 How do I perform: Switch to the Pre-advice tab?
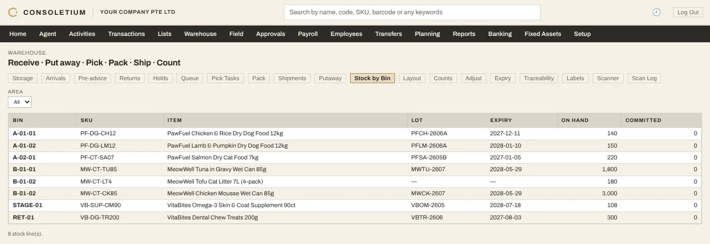click(x=92, y=78)
